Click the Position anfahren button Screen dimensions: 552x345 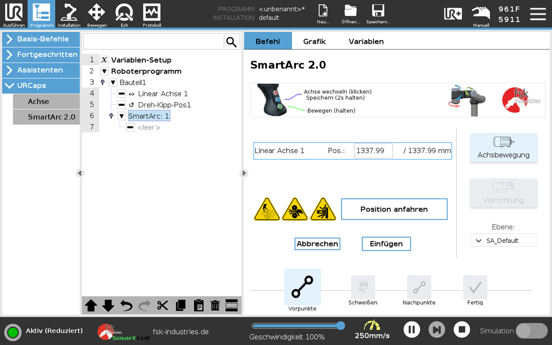[394, 209]
